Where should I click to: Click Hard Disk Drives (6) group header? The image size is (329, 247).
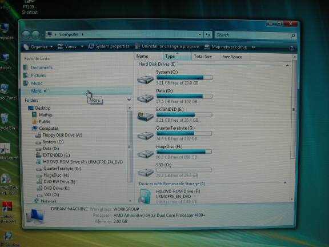click(157, 64)
